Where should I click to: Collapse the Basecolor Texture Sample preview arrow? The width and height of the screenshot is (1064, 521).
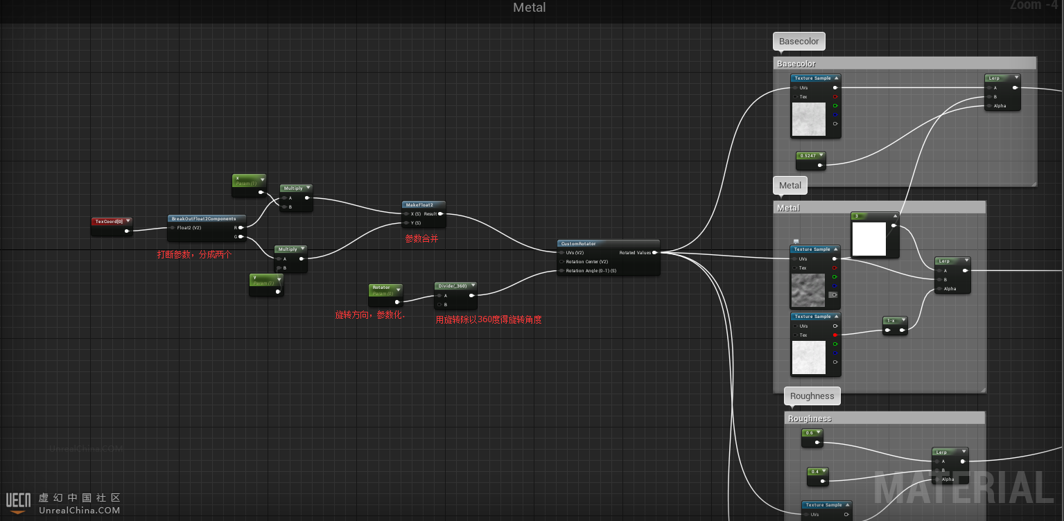(837, 78)
